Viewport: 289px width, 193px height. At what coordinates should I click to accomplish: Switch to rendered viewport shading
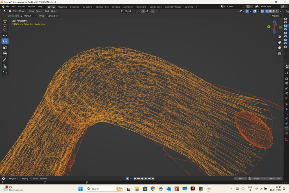pos(277,11)
